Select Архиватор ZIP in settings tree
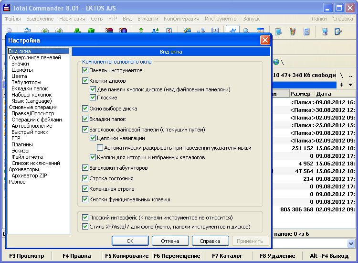 pyautogui.click(x=29, y=175)
